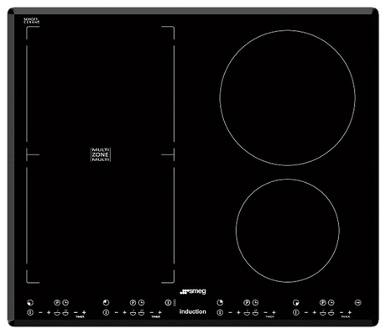386x334 pixels.
Task: Tap the P booster icon in the leftmost control group
Action: tap(57, 302)
